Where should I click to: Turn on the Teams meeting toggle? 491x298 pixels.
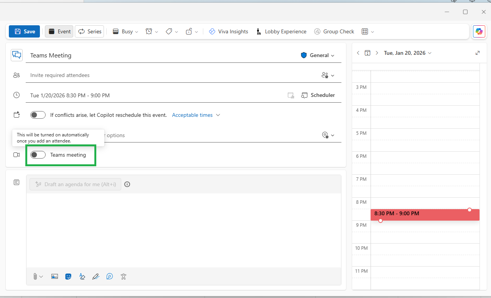tap(38, 155)
